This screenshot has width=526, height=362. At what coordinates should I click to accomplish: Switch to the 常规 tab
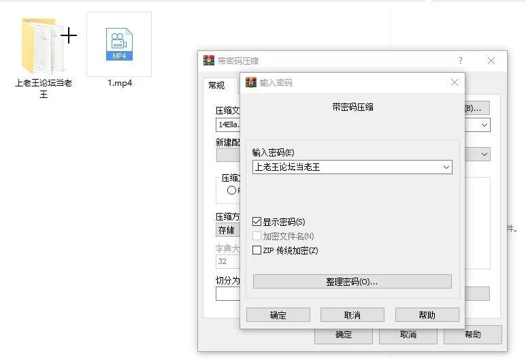(216, 85)
